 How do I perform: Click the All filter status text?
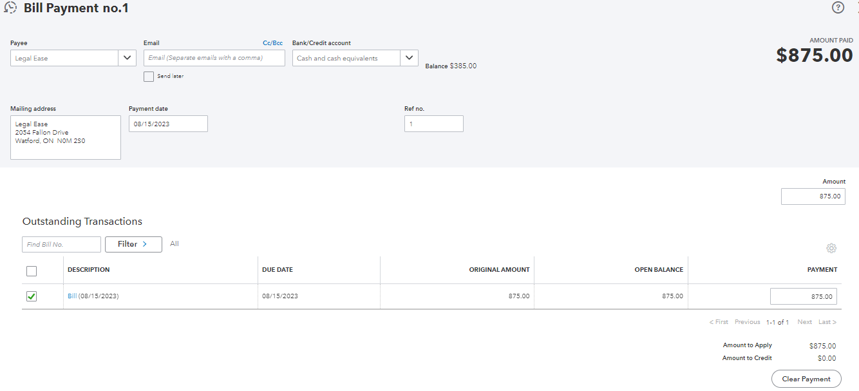click(175, 243)
